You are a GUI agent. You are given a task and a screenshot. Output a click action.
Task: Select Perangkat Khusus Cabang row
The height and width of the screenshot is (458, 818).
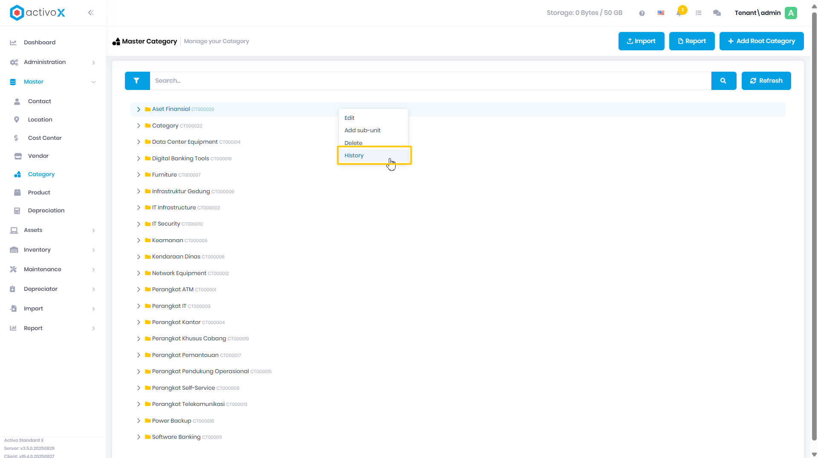tap(458, 339)
